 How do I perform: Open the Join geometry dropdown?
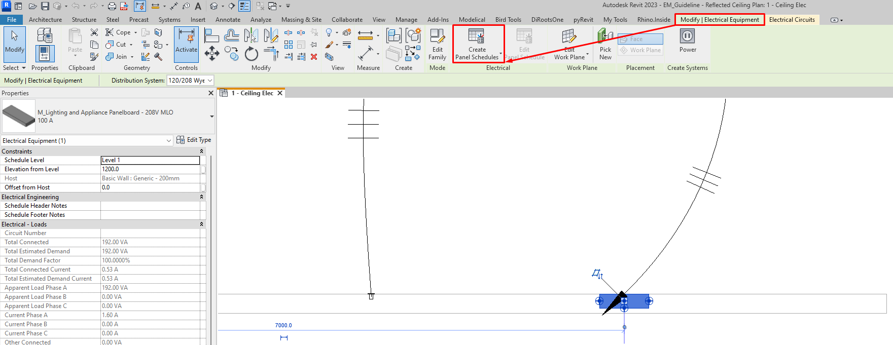[132, 57]
